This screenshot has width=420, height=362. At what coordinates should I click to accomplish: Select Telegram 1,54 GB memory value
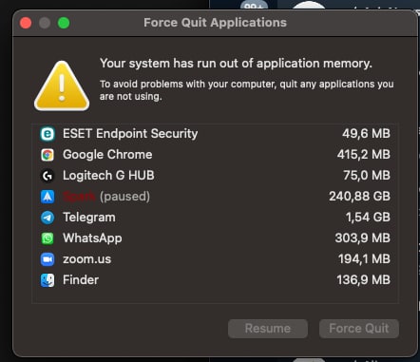pos(368,218)
